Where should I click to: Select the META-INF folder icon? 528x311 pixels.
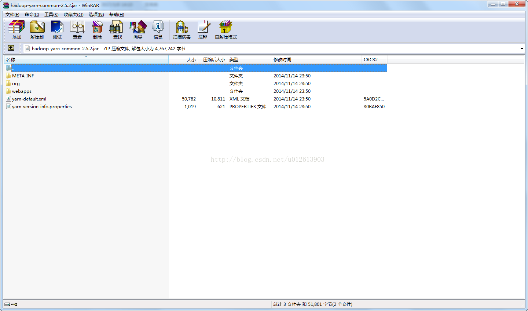(x=8, y=76)
